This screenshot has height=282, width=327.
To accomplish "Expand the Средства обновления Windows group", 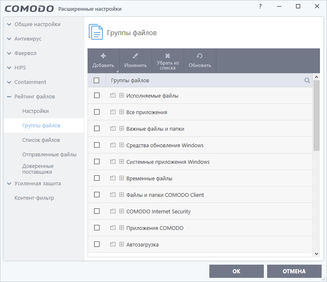I will pos(121,145).
